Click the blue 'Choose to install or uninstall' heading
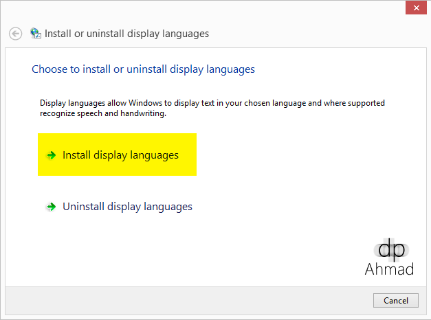This screenshot has height=320, width=431. 143,69
